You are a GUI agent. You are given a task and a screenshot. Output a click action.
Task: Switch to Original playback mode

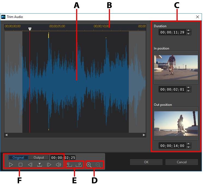click(18, 158)
